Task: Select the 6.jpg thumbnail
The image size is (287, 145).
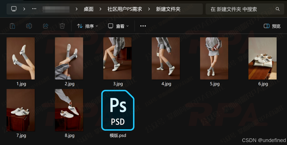Action: [x=263, y=58]
